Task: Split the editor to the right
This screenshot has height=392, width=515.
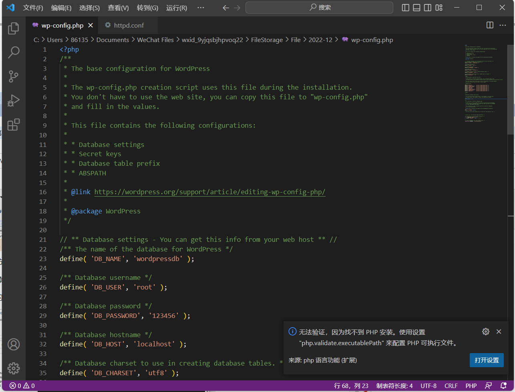Action: click(x=490, y=25)
